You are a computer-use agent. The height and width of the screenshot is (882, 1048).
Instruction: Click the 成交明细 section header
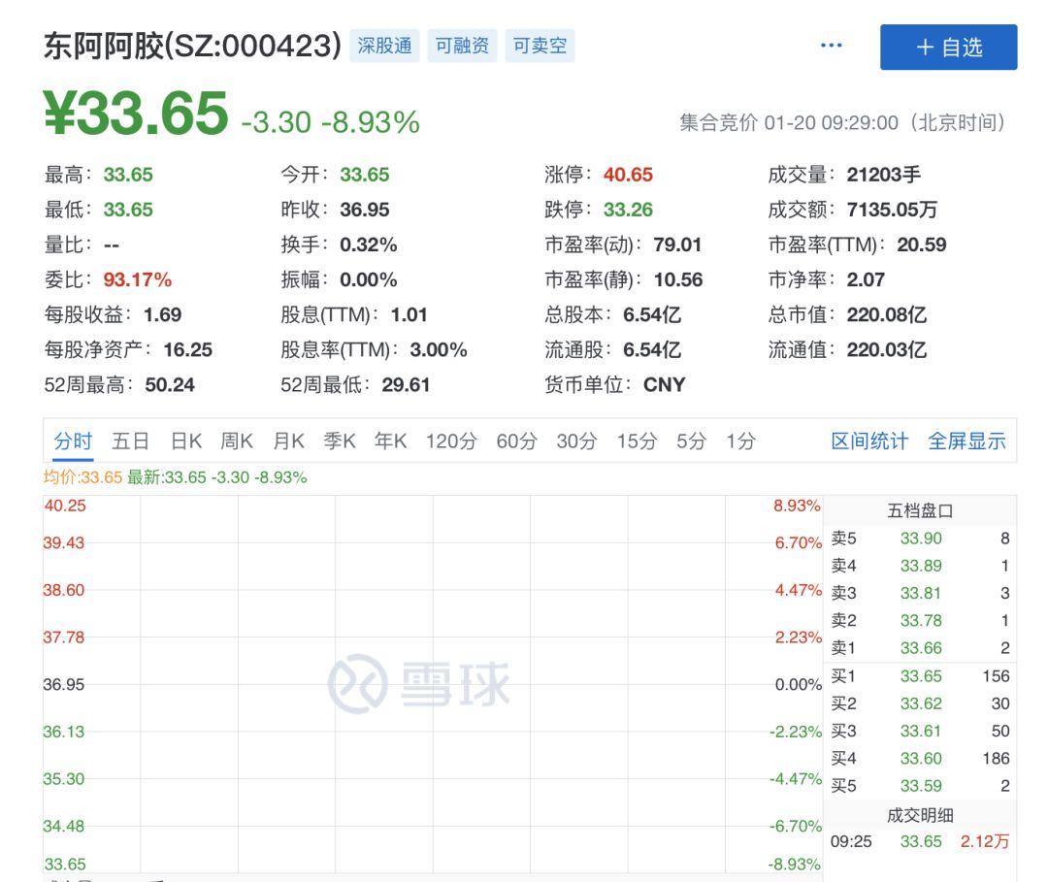pyautogui.click(x=920, y=814)
